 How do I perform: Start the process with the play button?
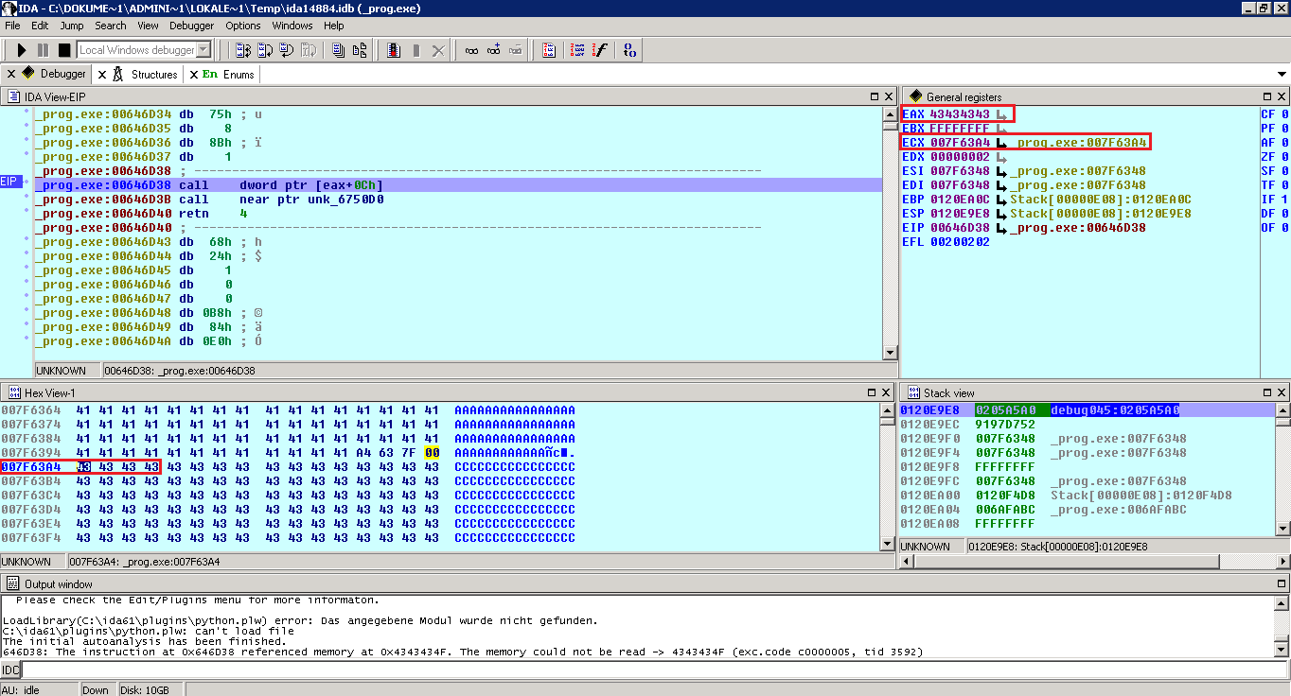coord(22,50)
